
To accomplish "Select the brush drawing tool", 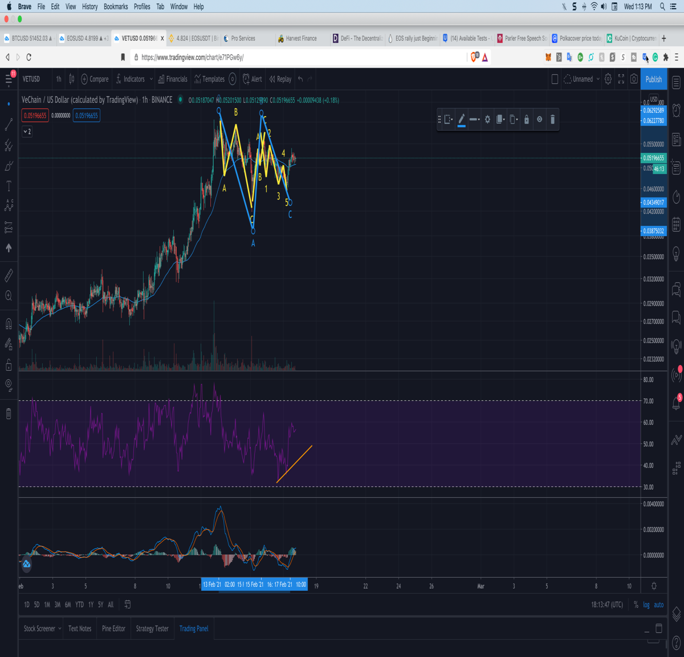I will pyautogui.click(x=9, y=166).
